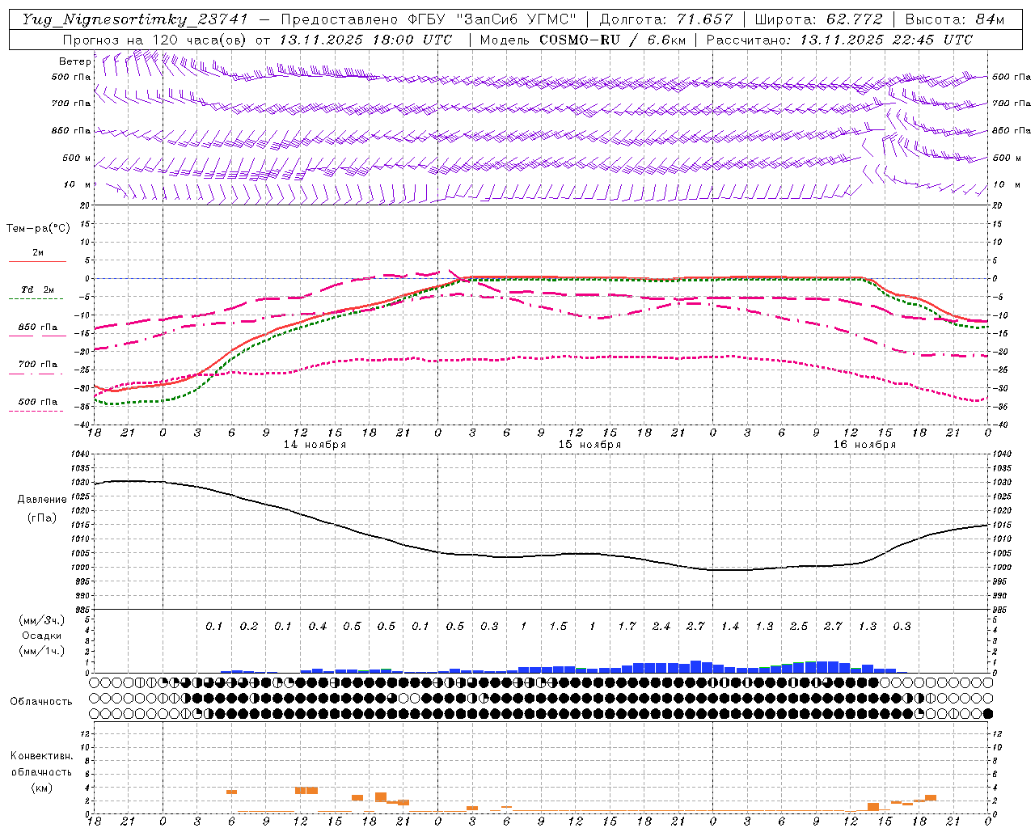Select the text Предоставлено ФГБУ "ЗапСиб УГМС"
1035x828 pixels.
429,19
